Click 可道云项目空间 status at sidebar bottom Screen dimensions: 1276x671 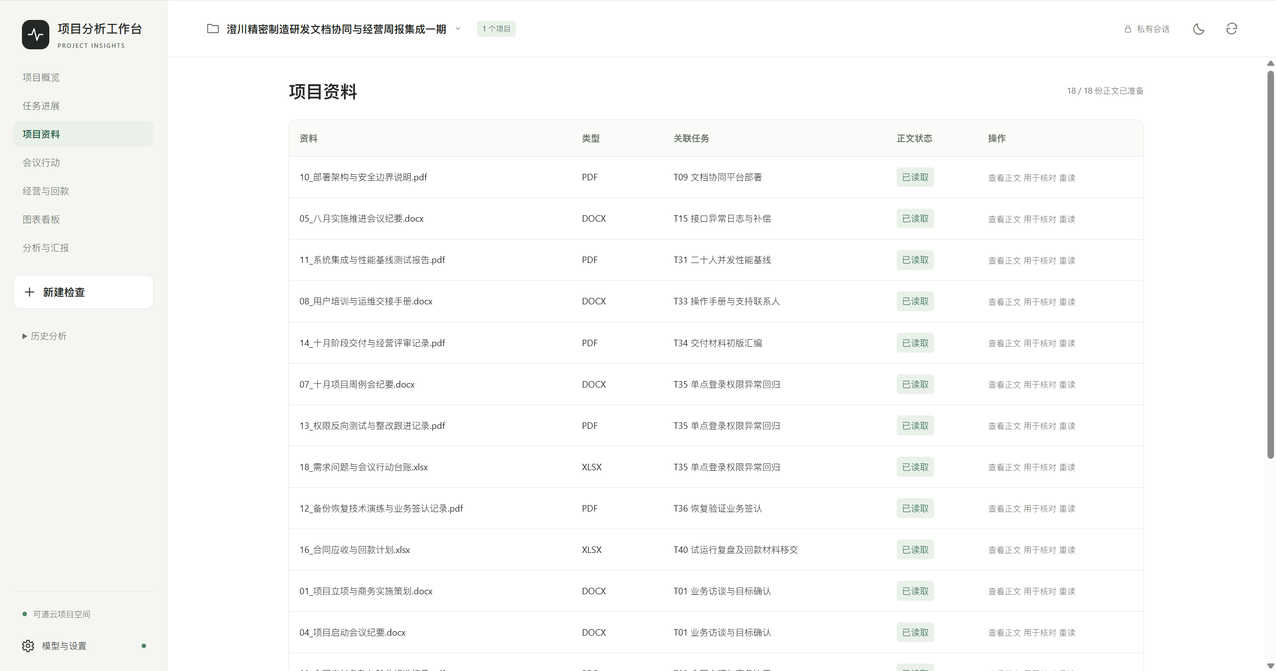pyautogui.click(x=56, y=614)
